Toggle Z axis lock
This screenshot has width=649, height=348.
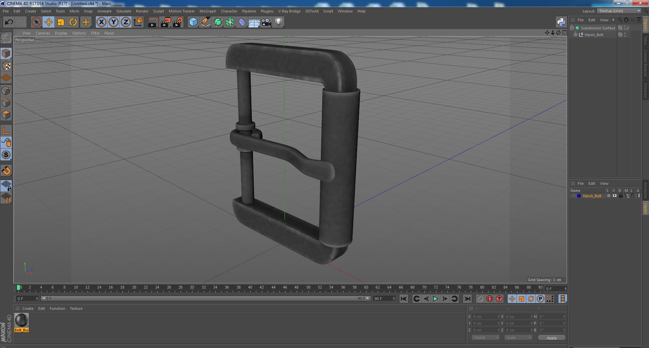pos(126,22)
